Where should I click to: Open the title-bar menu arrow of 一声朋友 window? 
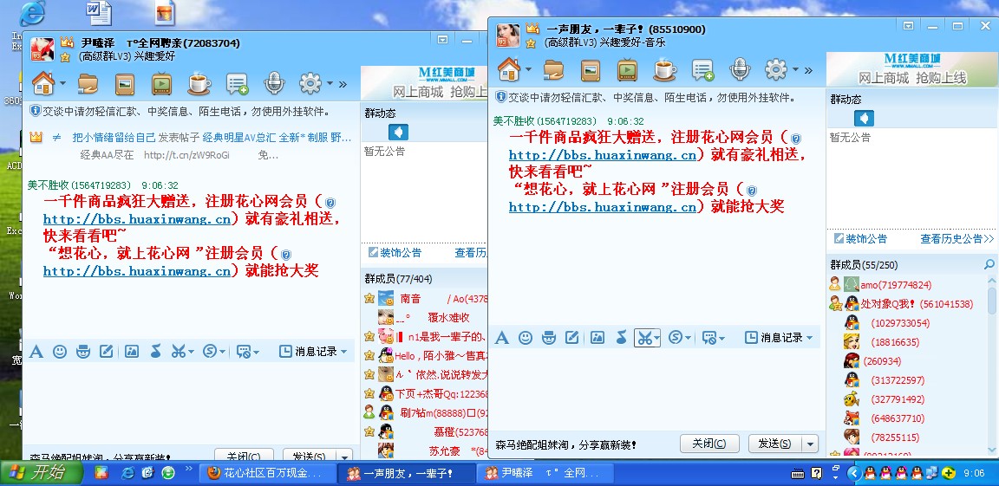click(x=909, y=25)
